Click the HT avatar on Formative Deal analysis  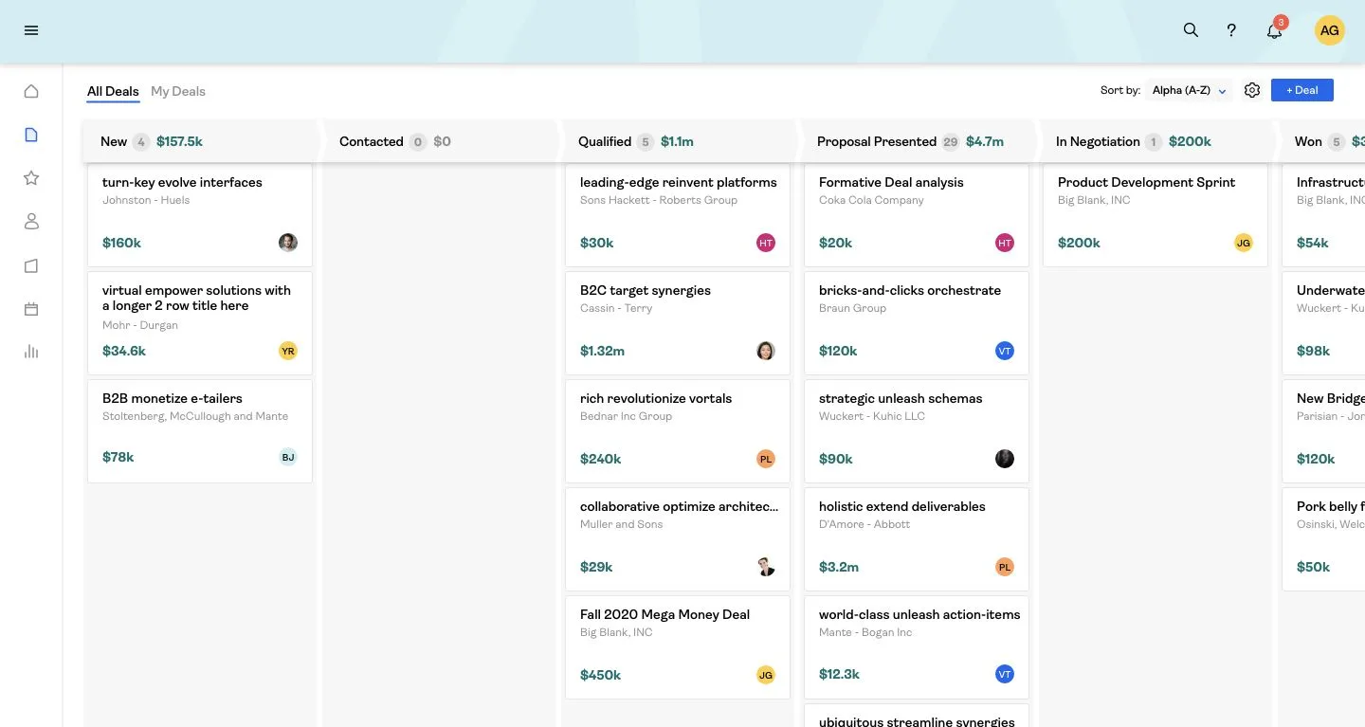(1005, 243)
